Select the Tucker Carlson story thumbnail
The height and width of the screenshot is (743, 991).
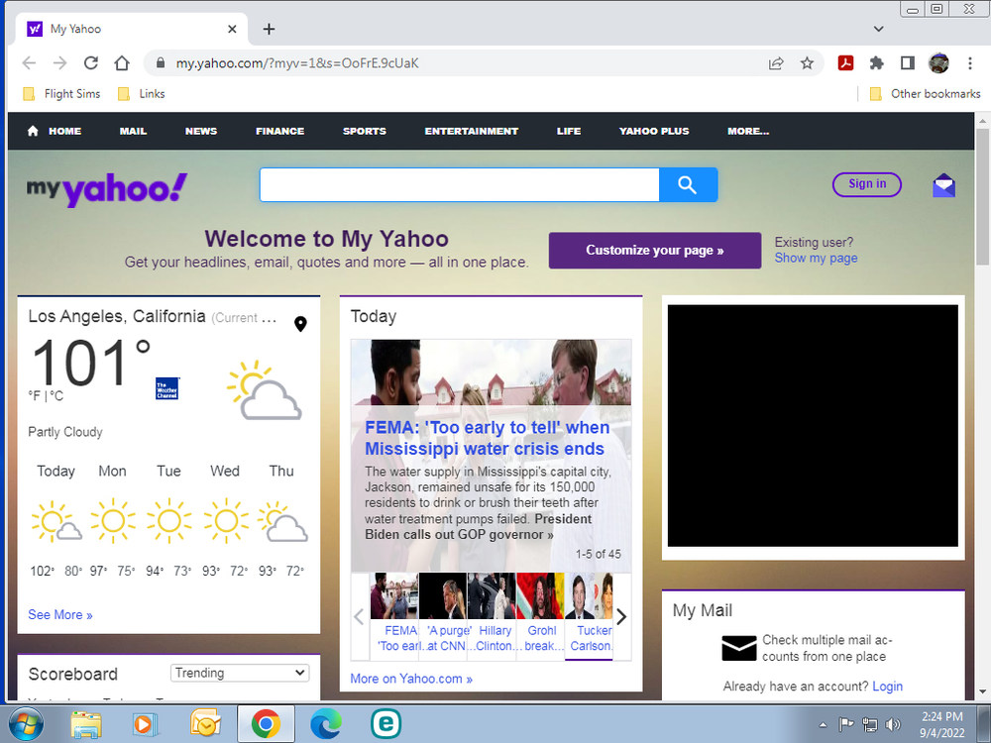click(x=590, y=616)
